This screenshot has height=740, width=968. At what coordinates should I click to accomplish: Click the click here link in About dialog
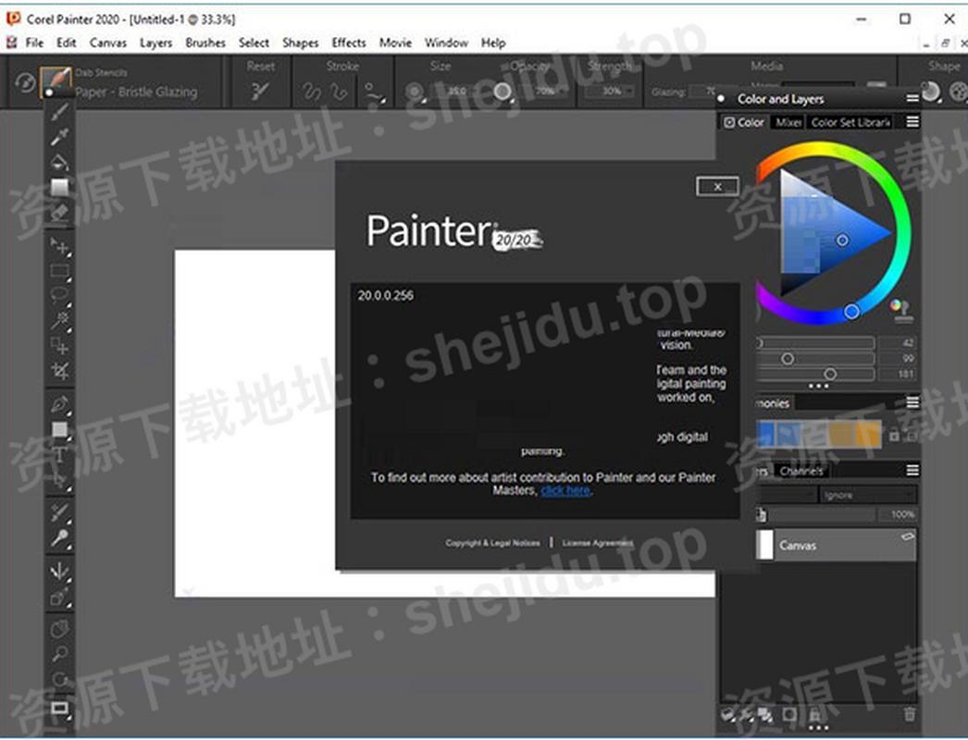pyautogui.click(x=565, y=490)
